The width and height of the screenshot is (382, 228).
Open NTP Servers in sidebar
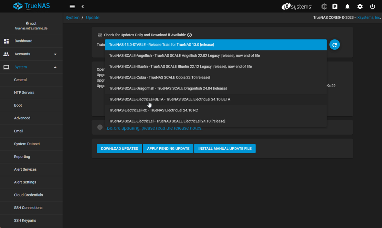click(x=24, y=93)
